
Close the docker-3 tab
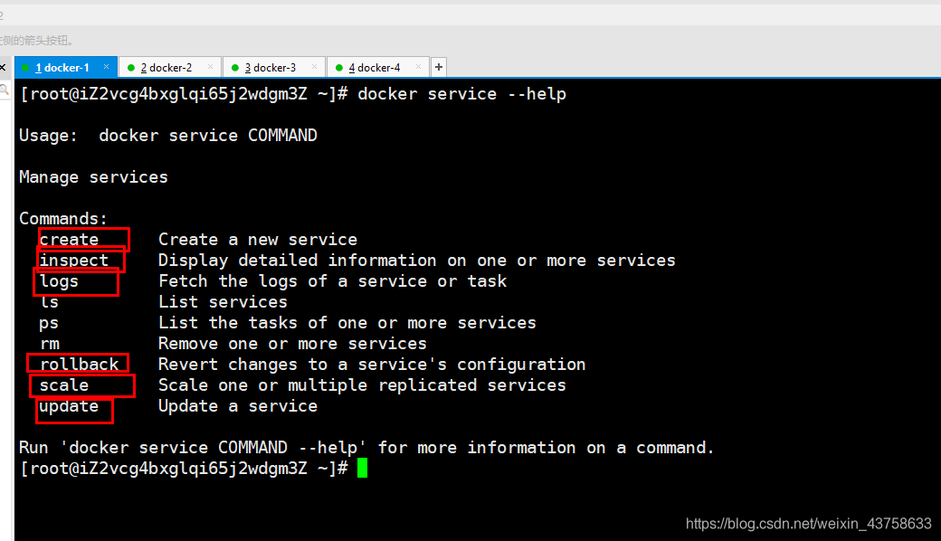314,67
